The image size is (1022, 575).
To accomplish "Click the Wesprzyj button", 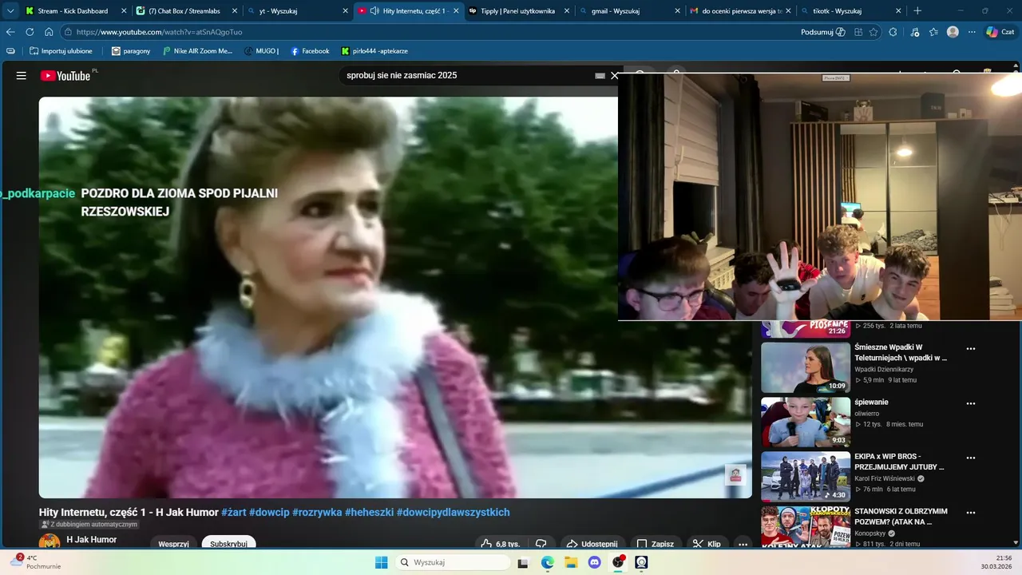I will click(173, 544).
